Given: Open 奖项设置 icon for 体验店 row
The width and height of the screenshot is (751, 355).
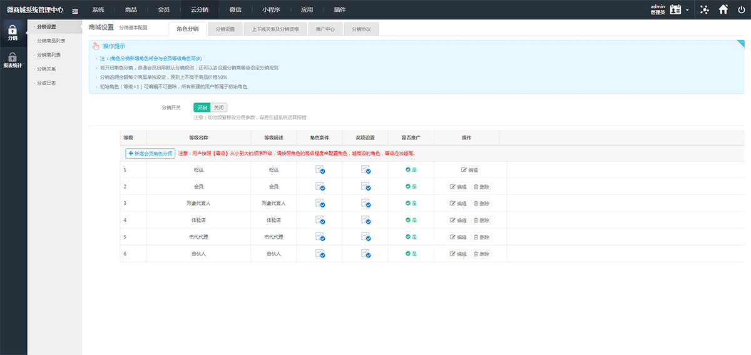Looking at the screenshot, I should [x=365, y=220].
